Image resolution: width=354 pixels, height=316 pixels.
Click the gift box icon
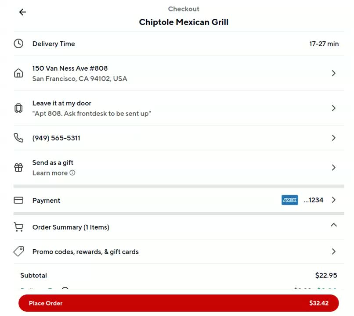click(x=18, y=167)
